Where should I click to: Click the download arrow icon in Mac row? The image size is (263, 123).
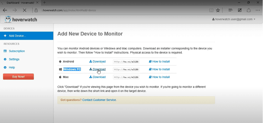coord(91,77)
